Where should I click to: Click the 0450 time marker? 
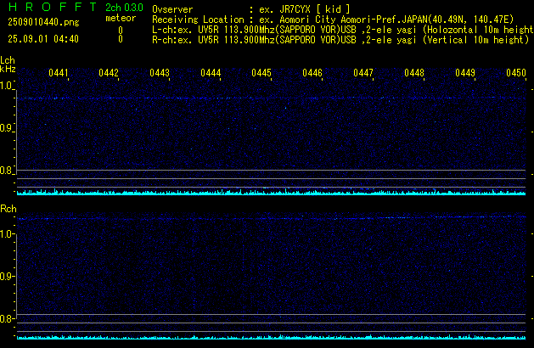click(516, 73)
